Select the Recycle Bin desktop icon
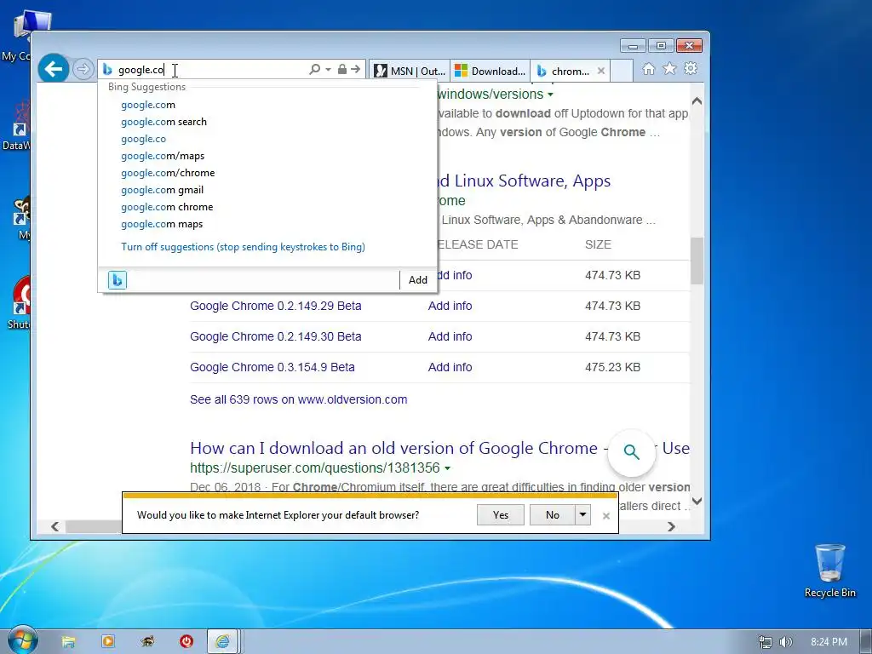Image resolution: width=872 pixels, height=654 pixels. (830, 571)
